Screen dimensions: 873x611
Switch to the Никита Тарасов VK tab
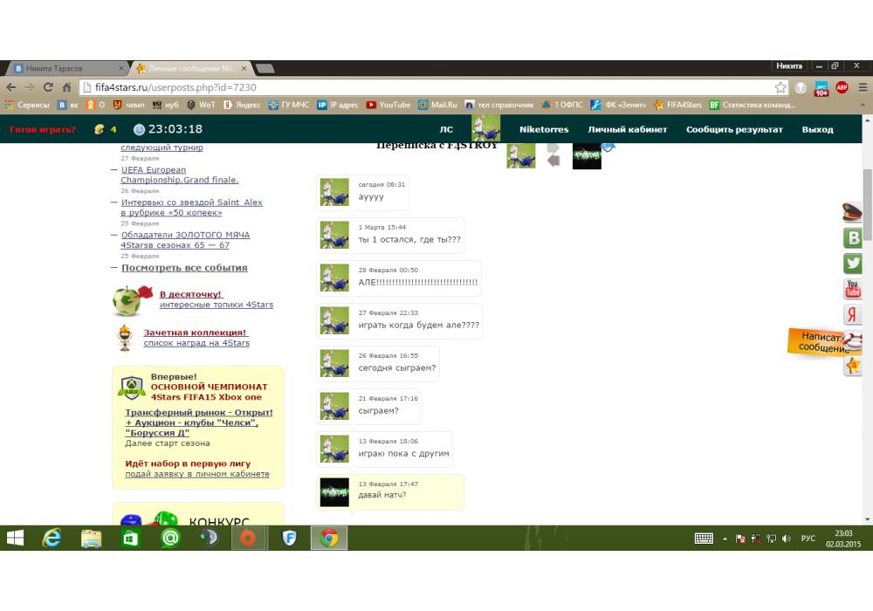65,68
